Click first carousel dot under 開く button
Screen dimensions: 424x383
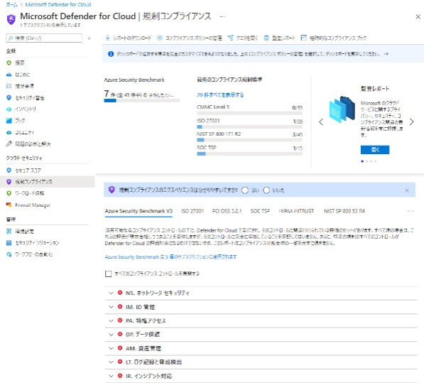point(362,161)
